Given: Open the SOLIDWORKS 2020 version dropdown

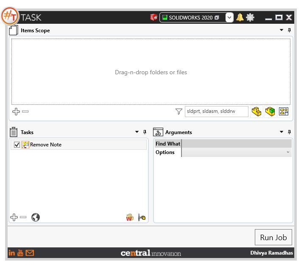Looking at the screenshot, I should click(229, 17).
